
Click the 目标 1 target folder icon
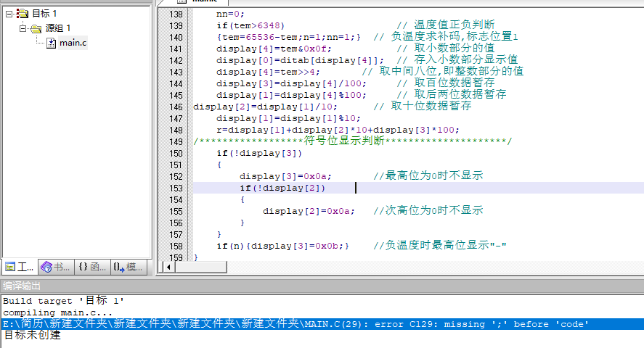click(x=23, y=14)
